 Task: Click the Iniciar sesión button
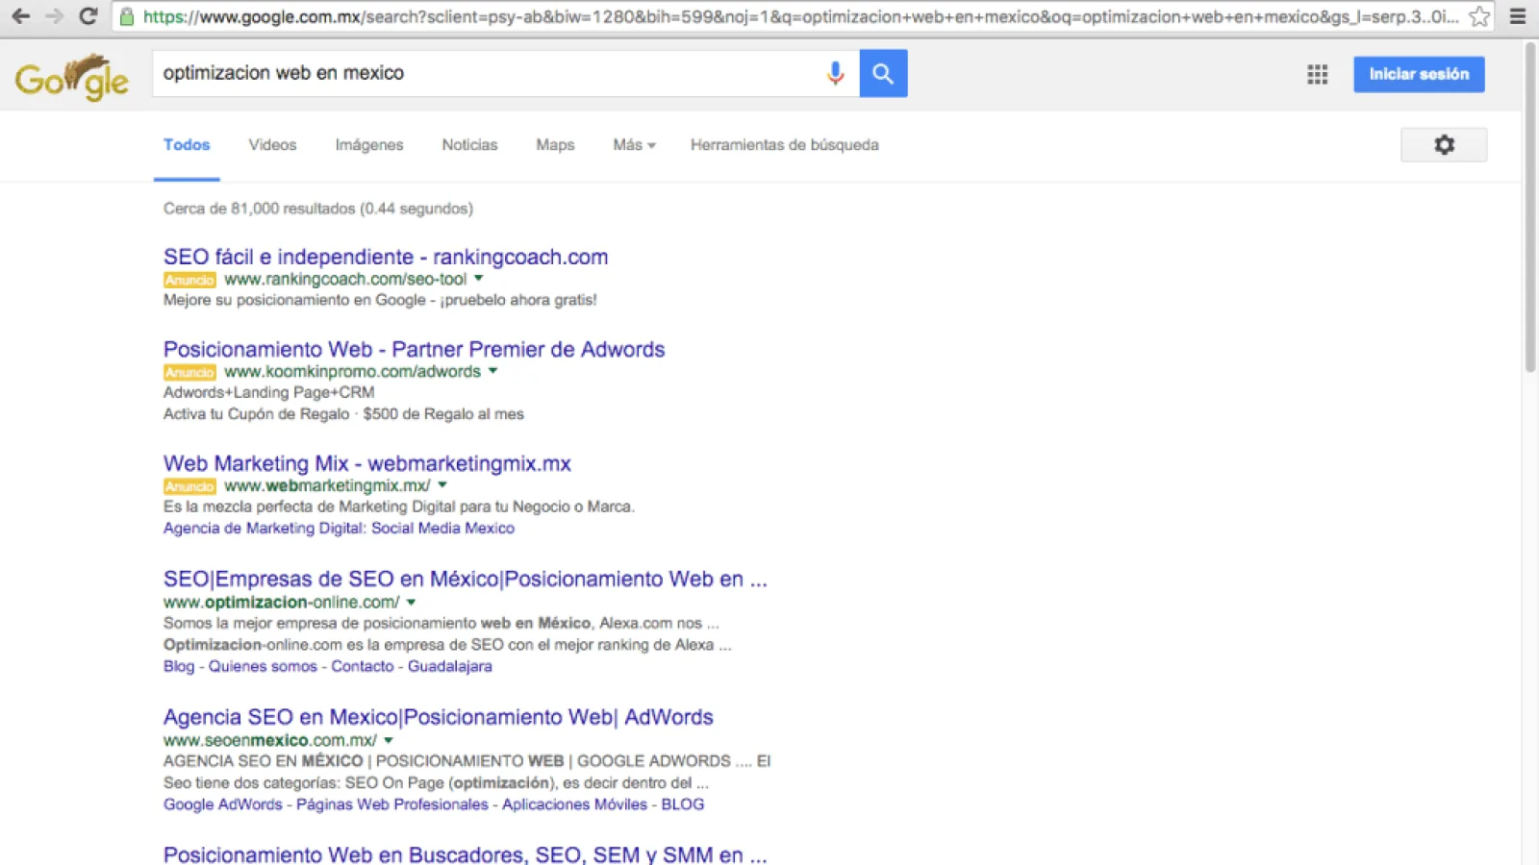pyautogui.click(x=1419, y=74)
